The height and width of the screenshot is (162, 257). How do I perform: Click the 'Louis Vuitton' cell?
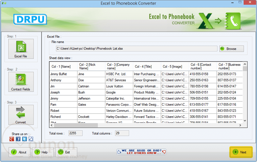point(119,86)
